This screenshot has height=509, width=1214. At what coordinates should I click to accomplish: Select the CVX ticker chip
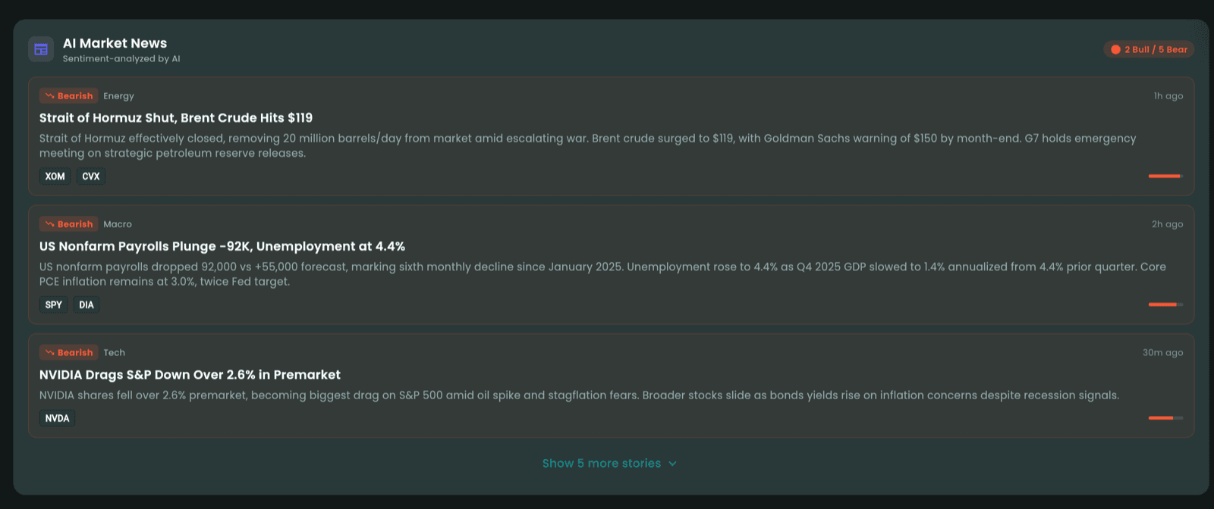91,176
